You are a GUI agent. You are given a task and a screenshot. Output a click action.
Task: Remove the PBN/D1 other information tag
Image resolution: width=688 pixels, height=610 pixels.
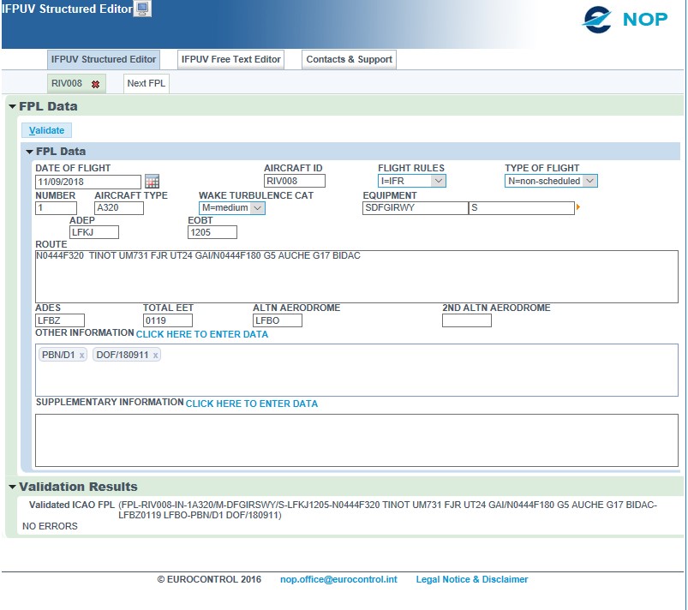(x=81, y=356)
